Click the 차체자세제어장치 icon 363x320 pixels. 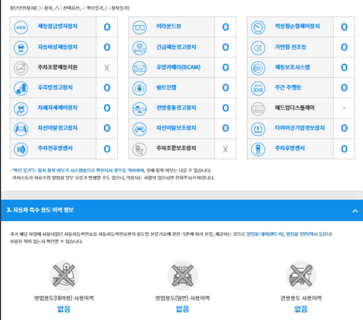[21, 109]
